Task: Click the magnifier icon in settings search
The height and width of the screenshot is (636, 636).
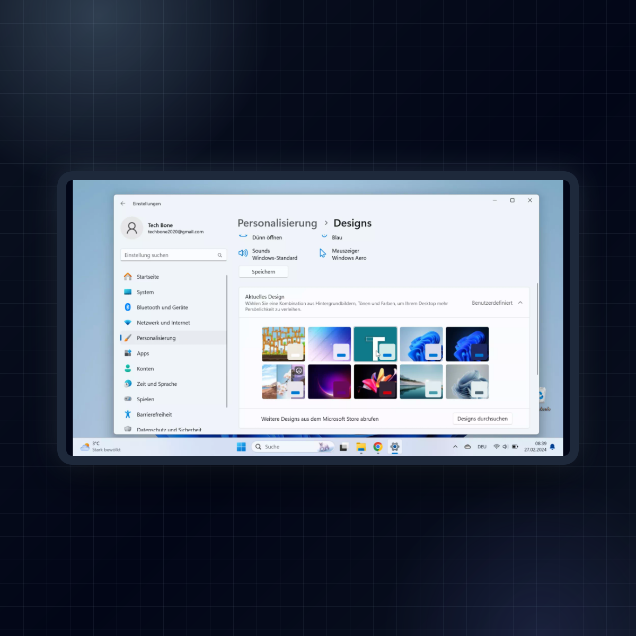Action: [x=219, y=255]
